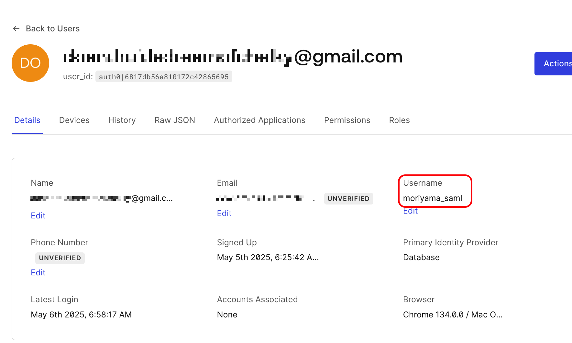The image size is (572, 343).
Task: Edit the Phone Number field
Action: click(x=38, y=273)
